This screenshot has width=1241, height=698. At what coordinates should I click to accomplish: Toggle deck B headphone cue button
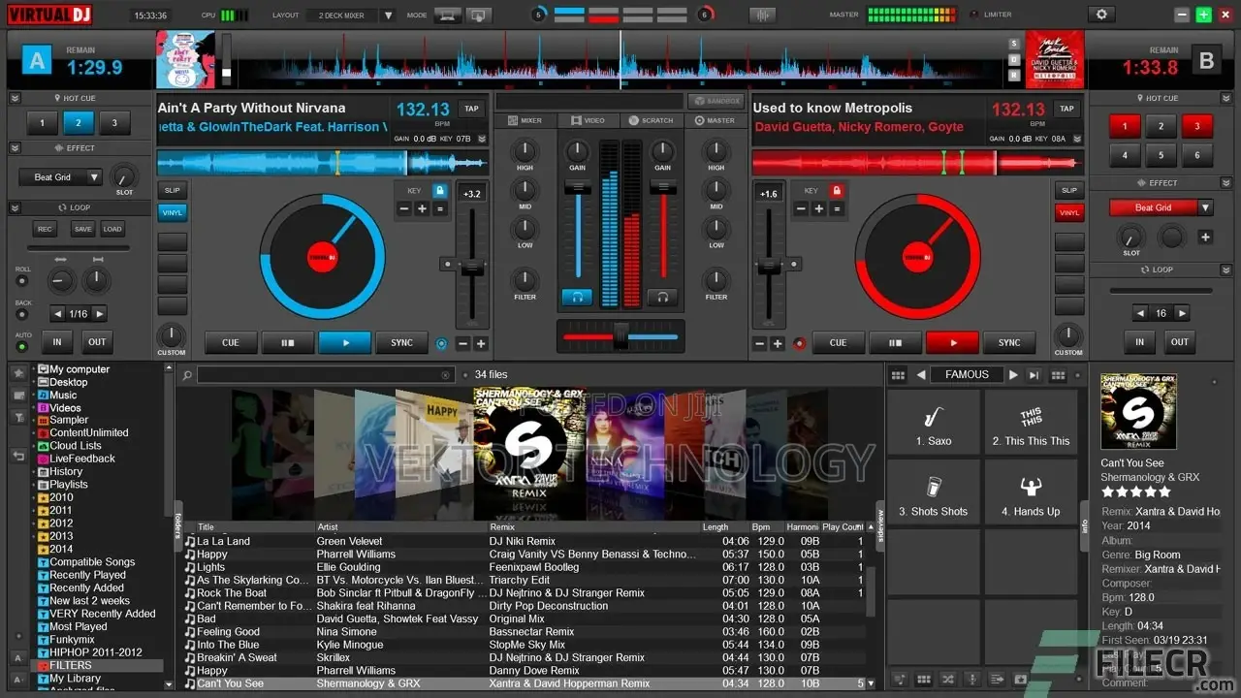pos(663,298)
